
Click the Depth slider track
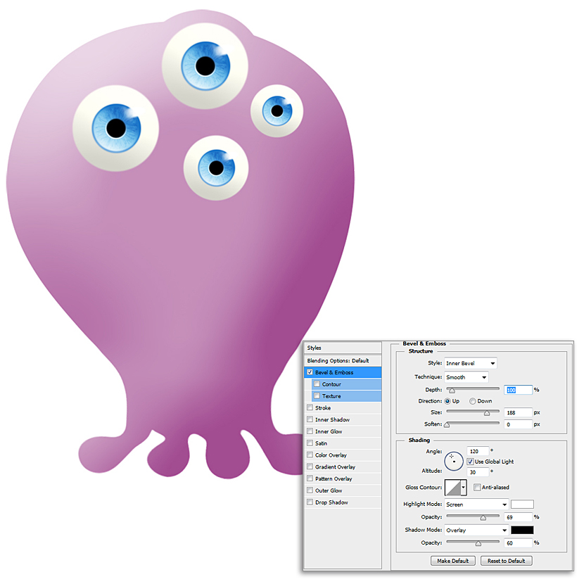(473, 389)
